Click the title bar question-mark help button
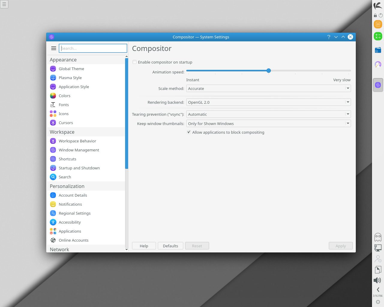 pos(329,37)
